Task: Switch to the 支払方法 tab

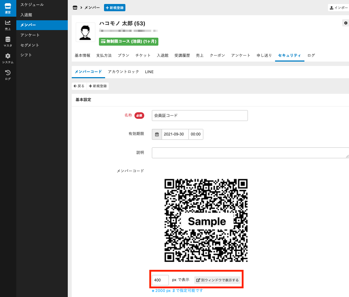Action: click(x=104, y=55)
